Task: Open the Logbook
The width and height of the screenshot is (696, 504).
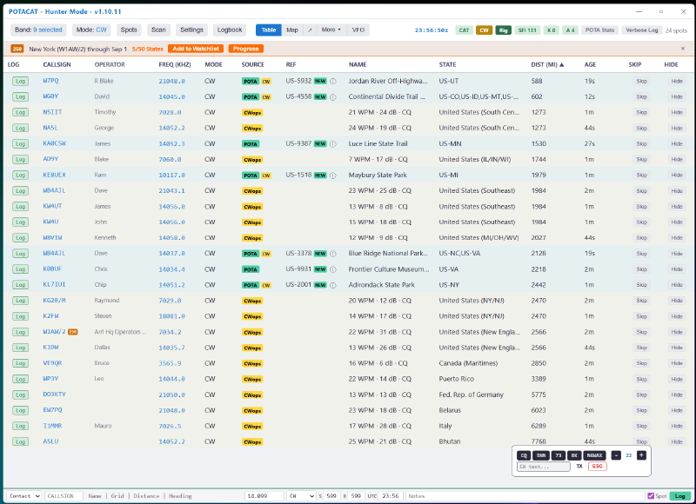Action: 230,30
